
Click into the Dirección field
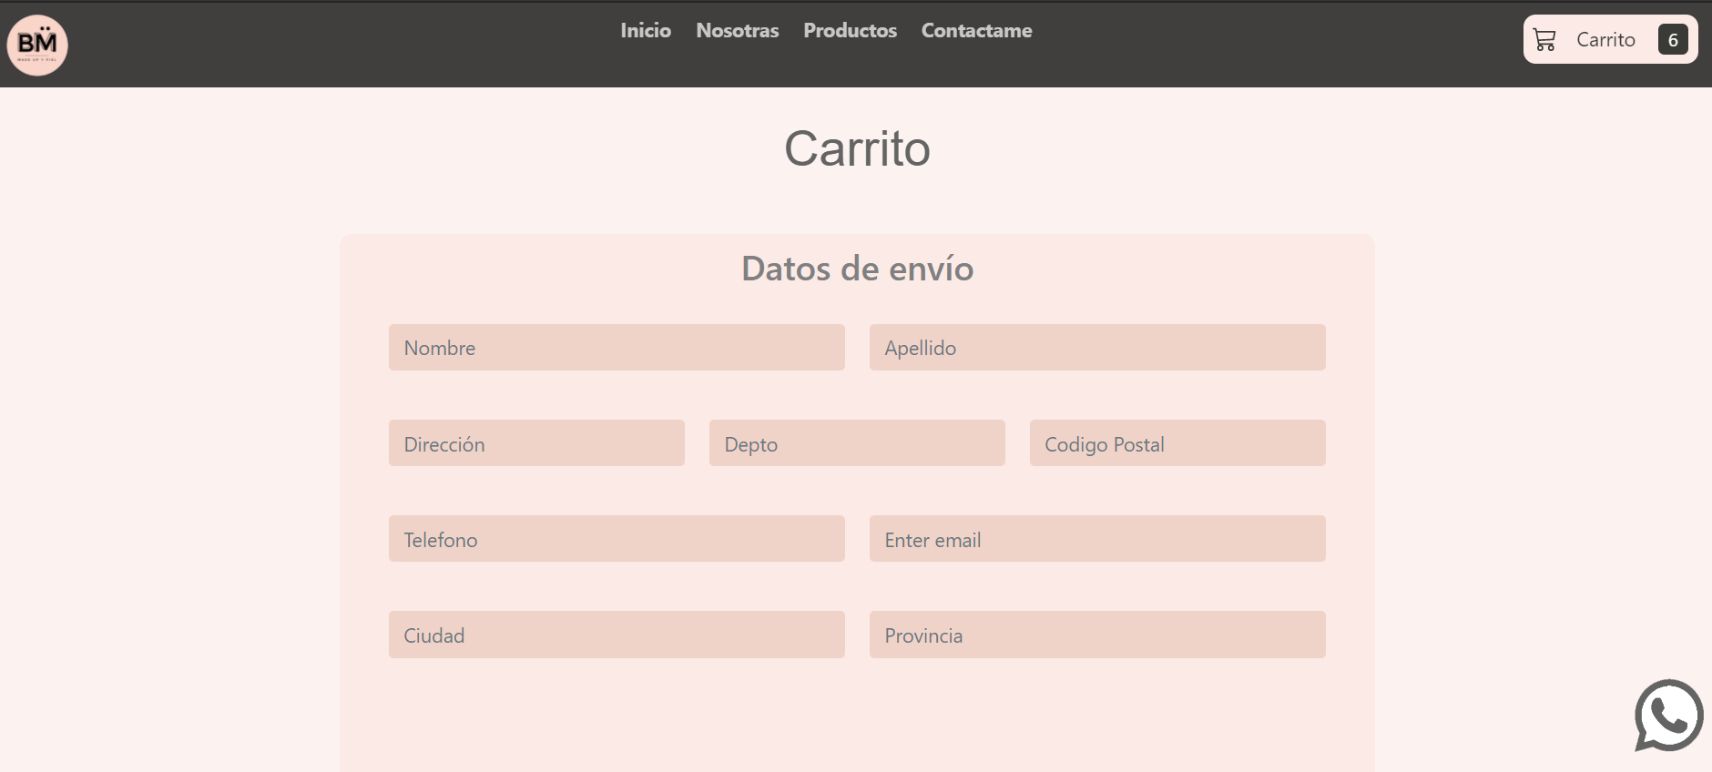click(x=536, y=443)
